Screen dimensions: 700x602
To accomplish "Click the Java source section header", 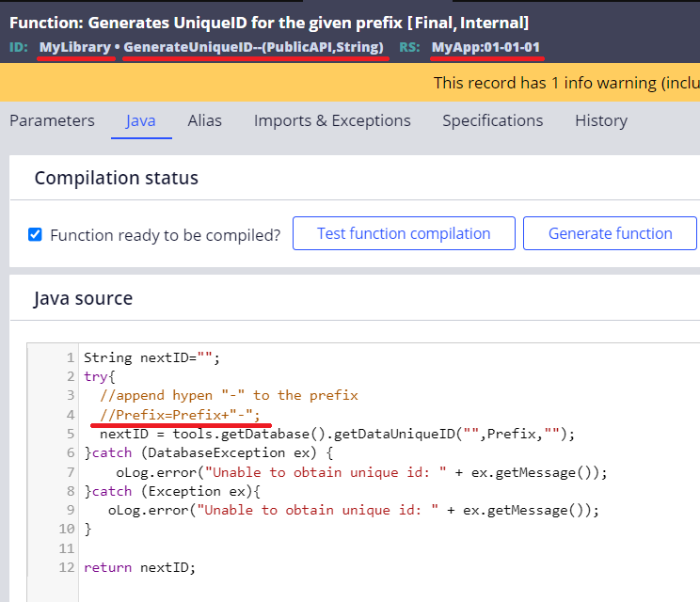I will tap(83, 298).
